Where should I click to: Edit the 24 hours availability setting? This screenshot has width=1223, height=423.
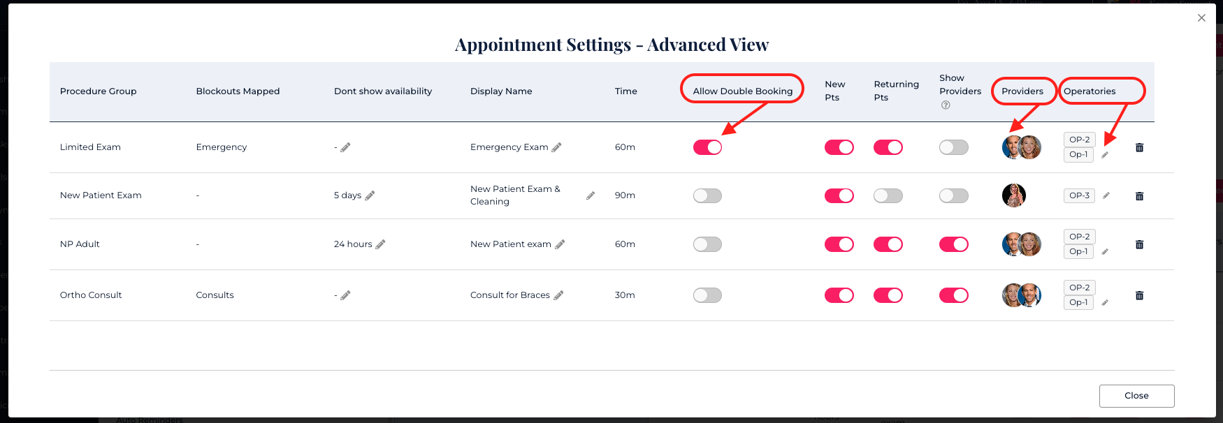381,244
